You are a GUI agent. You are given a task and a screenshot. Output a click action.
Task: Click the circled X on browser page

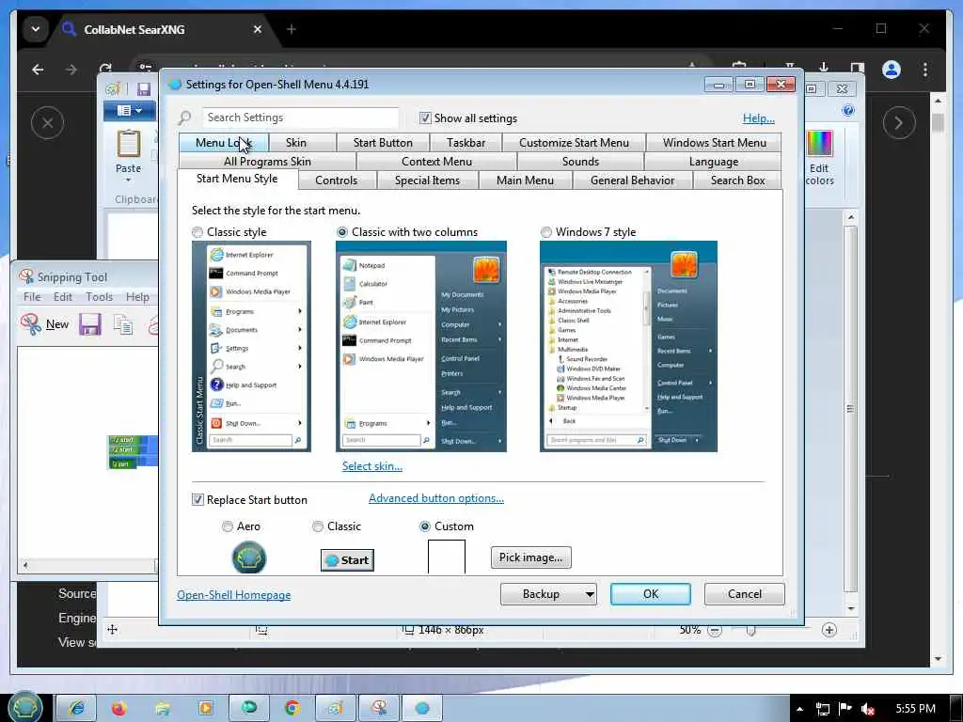click(x=47, y=123)
